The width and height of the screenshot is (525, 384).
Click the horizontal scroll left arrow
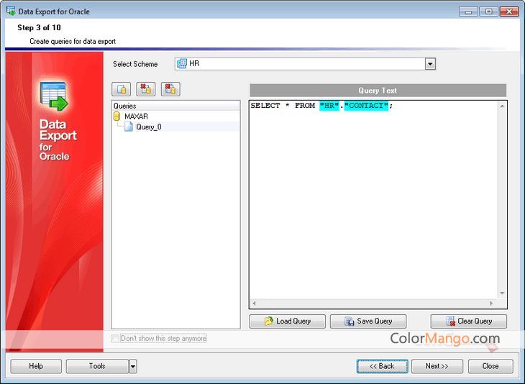[x=255, y=303]
